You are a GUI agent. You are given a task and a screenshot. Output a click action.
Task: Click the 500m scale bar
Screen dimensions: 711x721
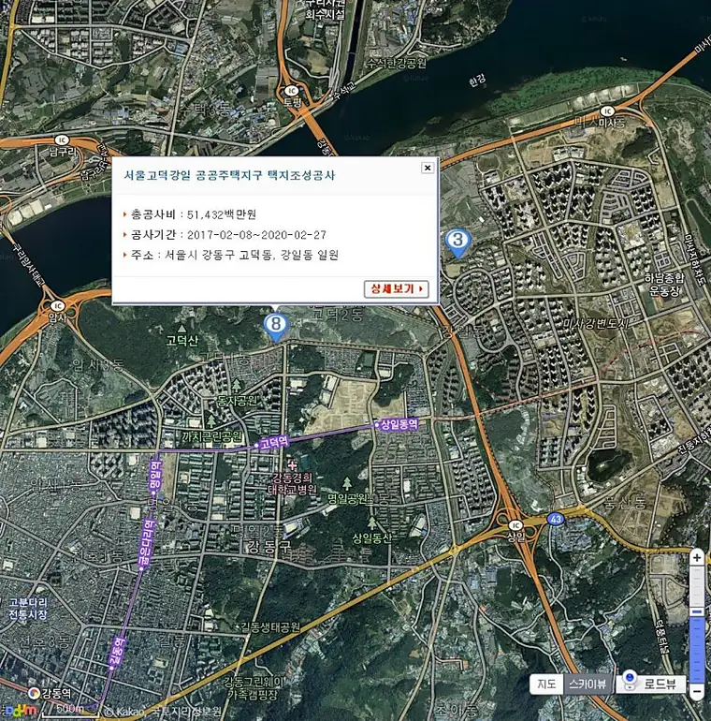[70, 711]
